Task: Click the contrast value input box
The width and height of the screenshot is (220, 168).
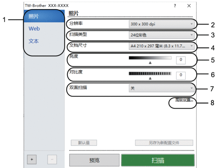Action: [x=181, y=76]
